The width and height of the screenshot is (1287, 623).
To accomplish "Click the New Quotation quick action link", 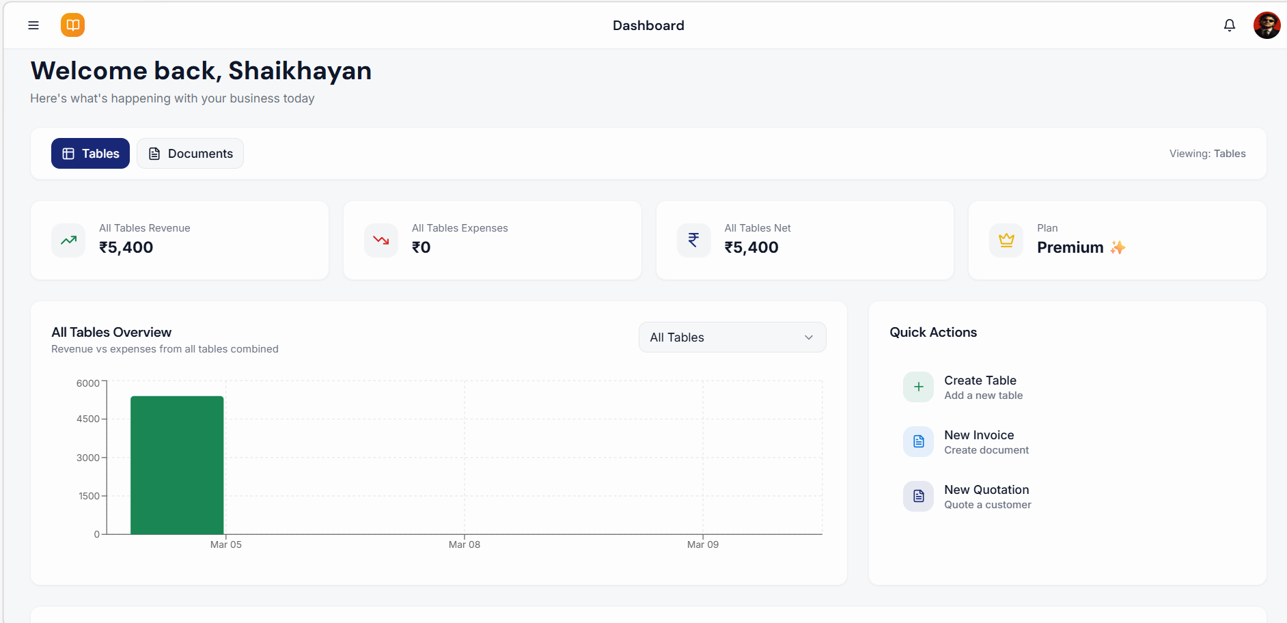I will pos(986,489).
